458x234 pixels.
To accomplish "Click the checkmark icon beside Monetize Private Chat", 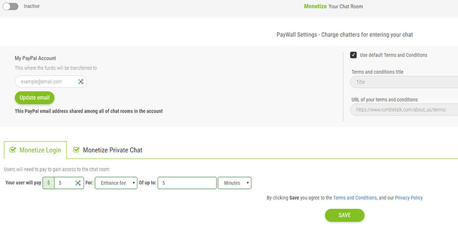I will coord(76,150).
